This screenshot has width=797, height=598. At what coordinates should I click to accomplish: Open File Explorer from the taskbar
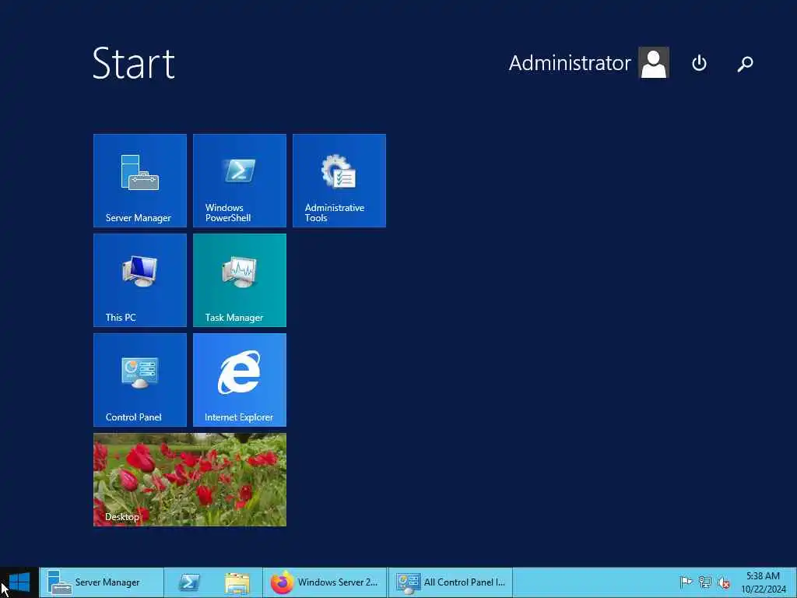(237, 582)
